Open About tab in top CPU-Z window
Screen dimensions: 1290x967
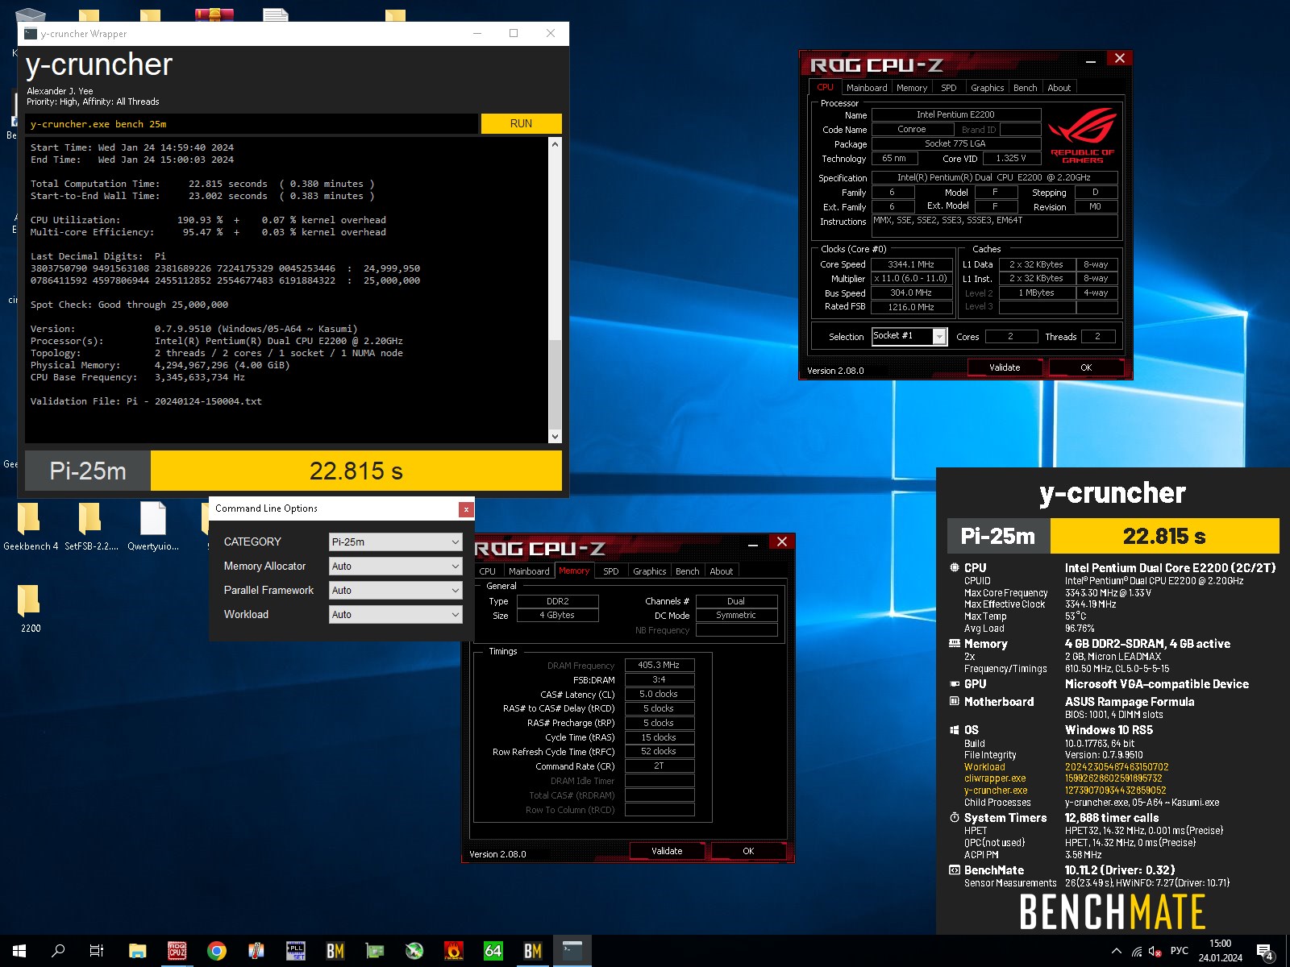(x=1059, y=88)
